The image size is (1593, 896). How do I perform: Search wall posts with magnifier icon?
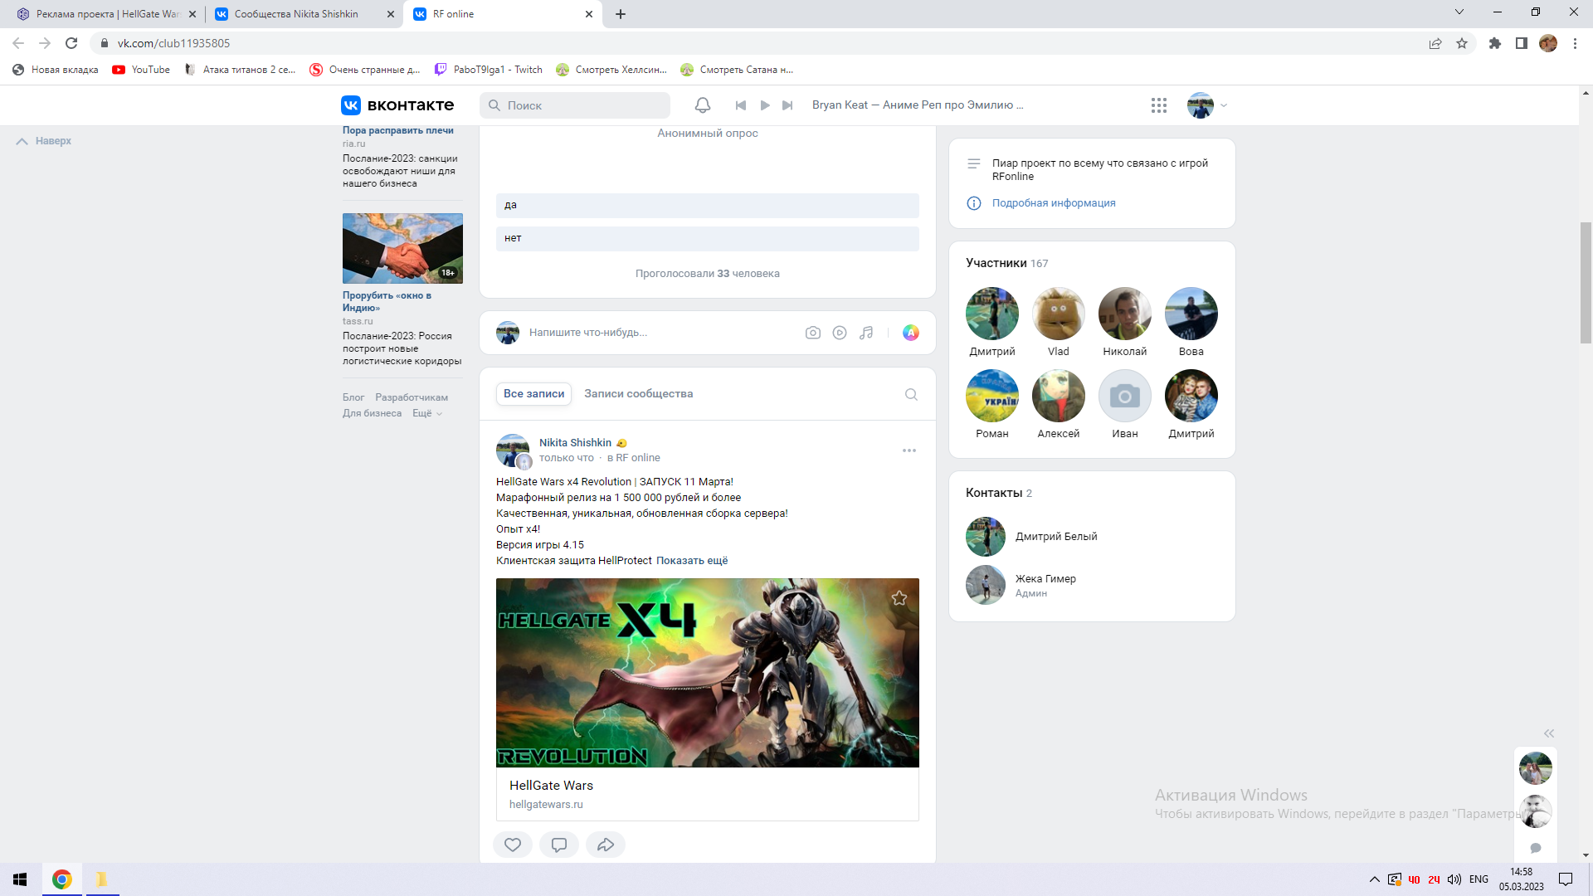point(911,394)
